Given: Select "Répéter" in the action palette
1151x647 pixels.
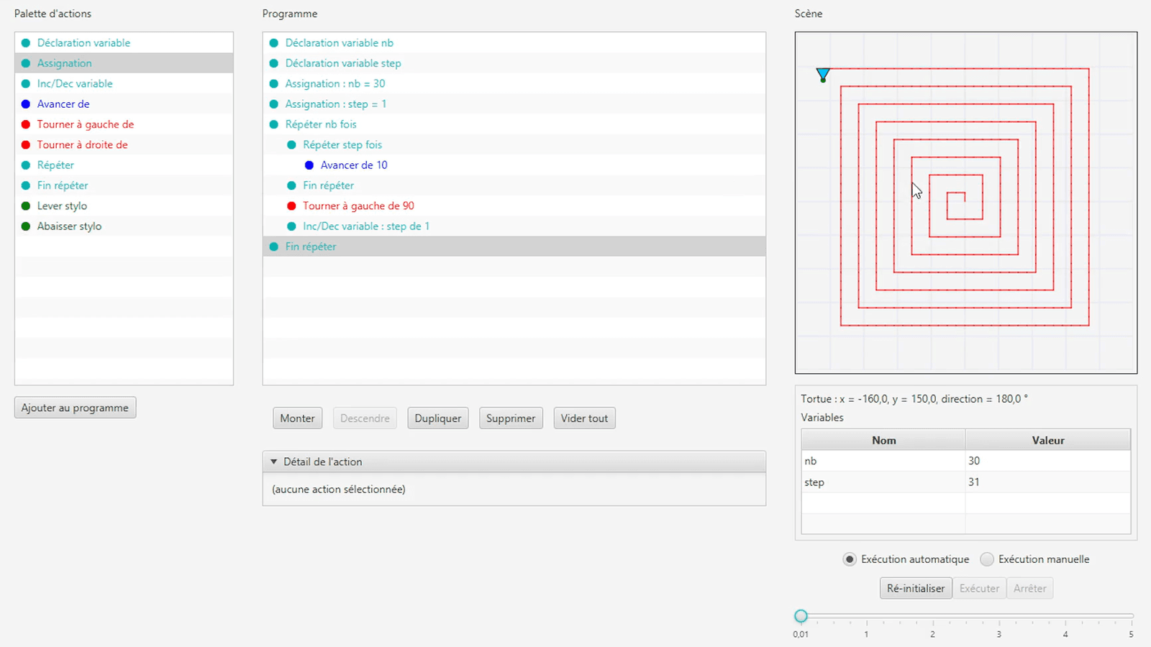Looking at the screenshot, I should click(x=54, y=165).
